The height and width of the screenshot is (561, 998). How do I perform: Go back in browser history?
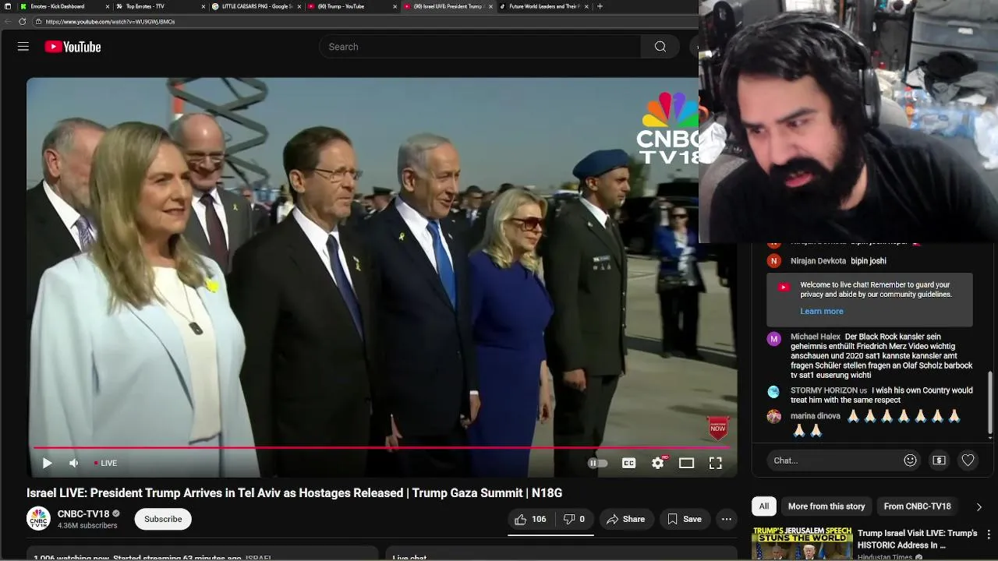pos(8,22)
